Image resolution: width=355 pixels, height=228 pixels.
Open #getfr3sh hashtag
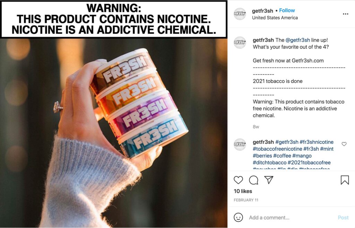point(287,142)
